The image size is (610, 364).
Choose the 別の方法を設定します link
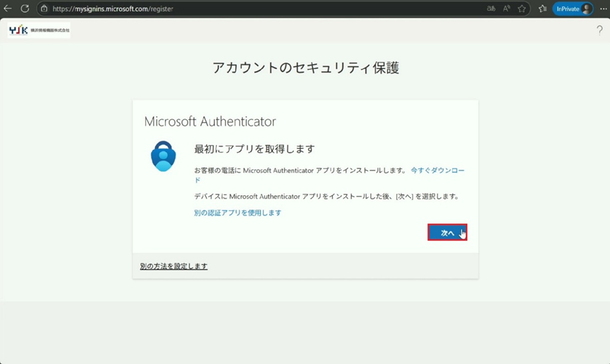click(x=174, y=266)
